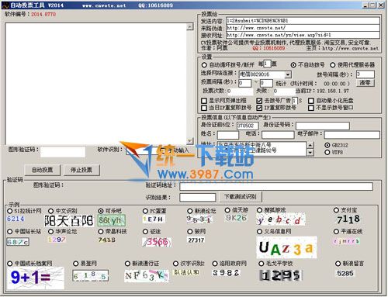388x297 pixels.
Task: Select 可乐吧 sample radio button
Action: tap(101, 211)
